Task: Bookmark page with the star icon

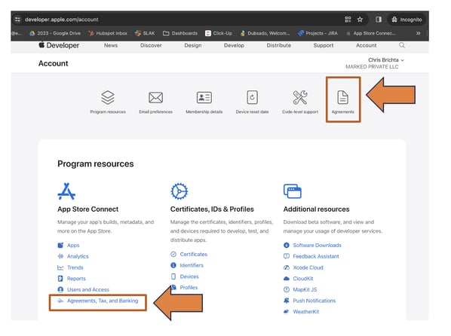Action: [360, 20]
